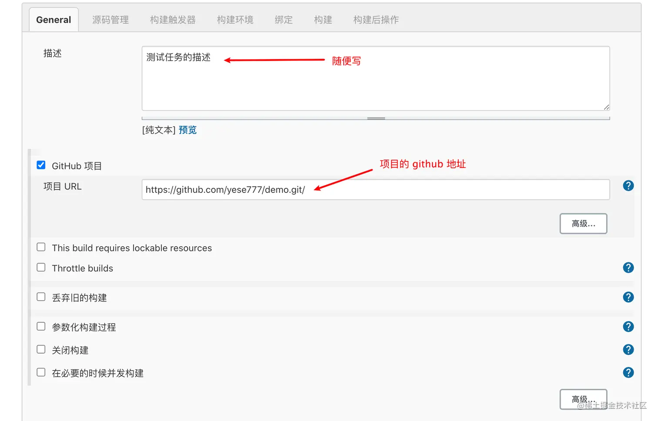Check the 参数化构建过程 option
Viewport: 658px width, 421px height.
[41, 327]
